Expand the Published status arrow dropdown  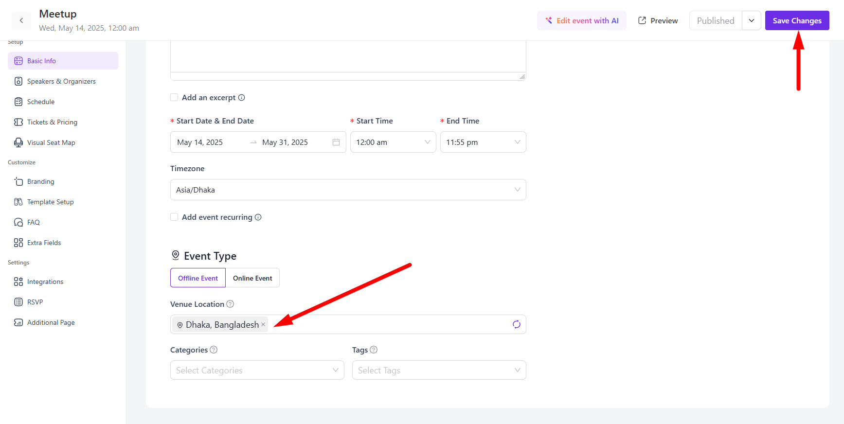tap(752, 20)
